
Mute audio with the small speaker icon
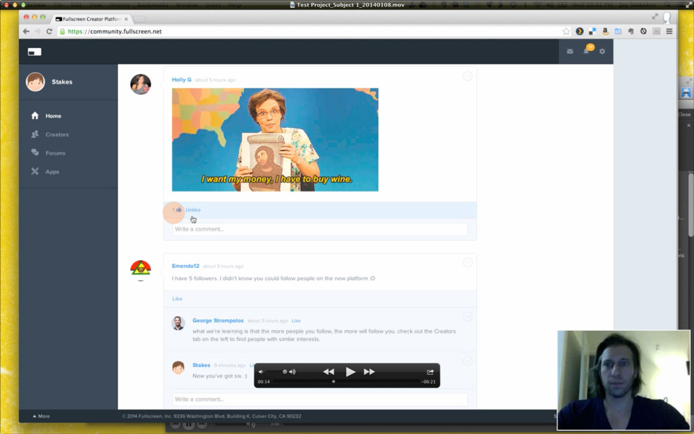(x=261, y=372)
